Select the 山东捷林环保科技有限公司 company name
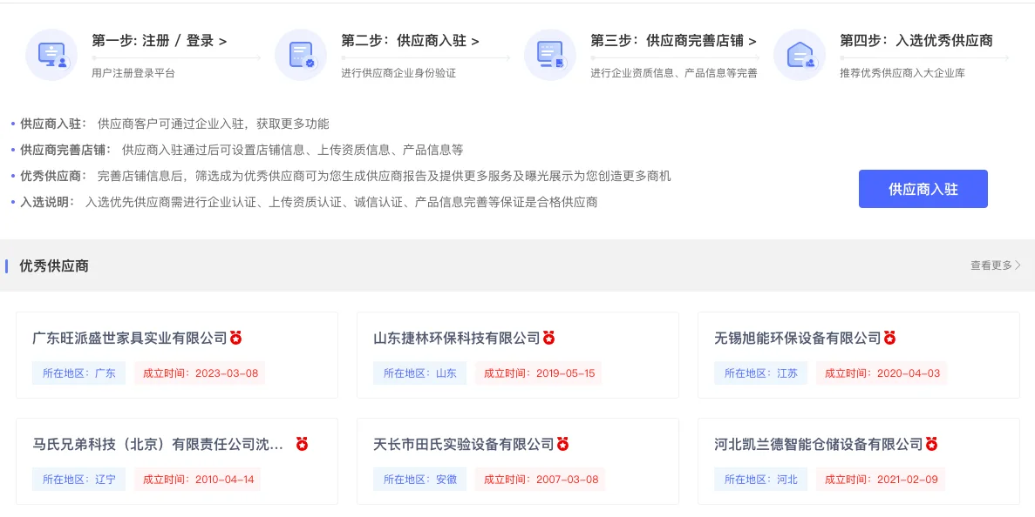This screenshot has width=1035, height=517. (x=458, y=339)
